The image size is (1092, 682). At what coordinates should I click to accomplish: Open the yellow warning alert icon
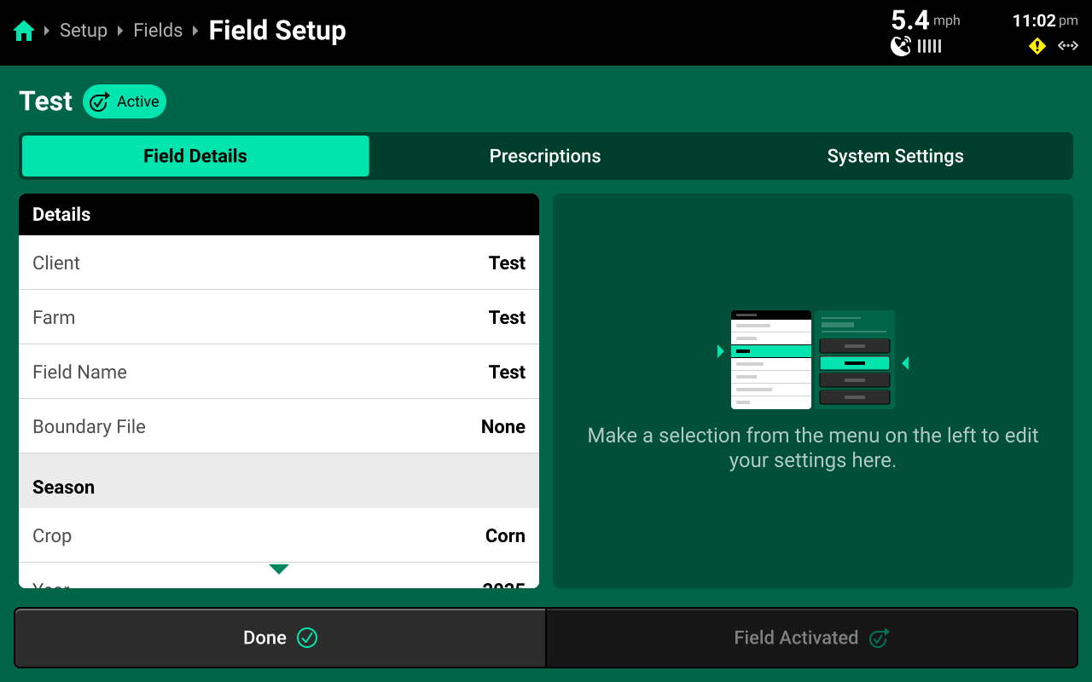1037,46
